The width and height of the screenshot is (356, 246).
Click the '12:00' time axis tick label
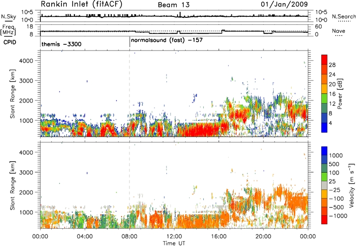coord(174,237)
